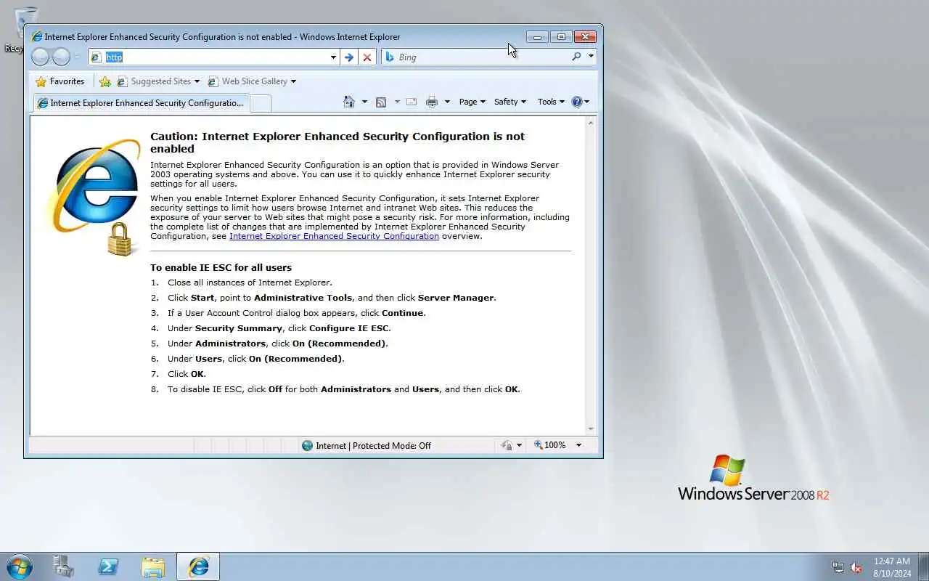929x581 pixels.
Task: Click the 'To enable IE ESC for all users' heading
Action: click(x=221, y=267)
